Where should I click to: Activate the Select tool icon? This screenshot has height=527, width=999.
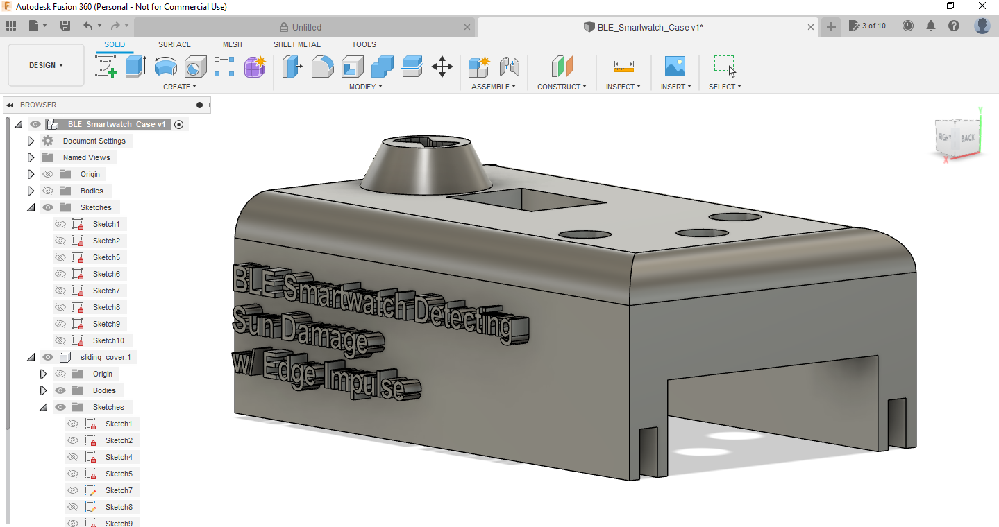pyautogui.click(x=725, y=67)
